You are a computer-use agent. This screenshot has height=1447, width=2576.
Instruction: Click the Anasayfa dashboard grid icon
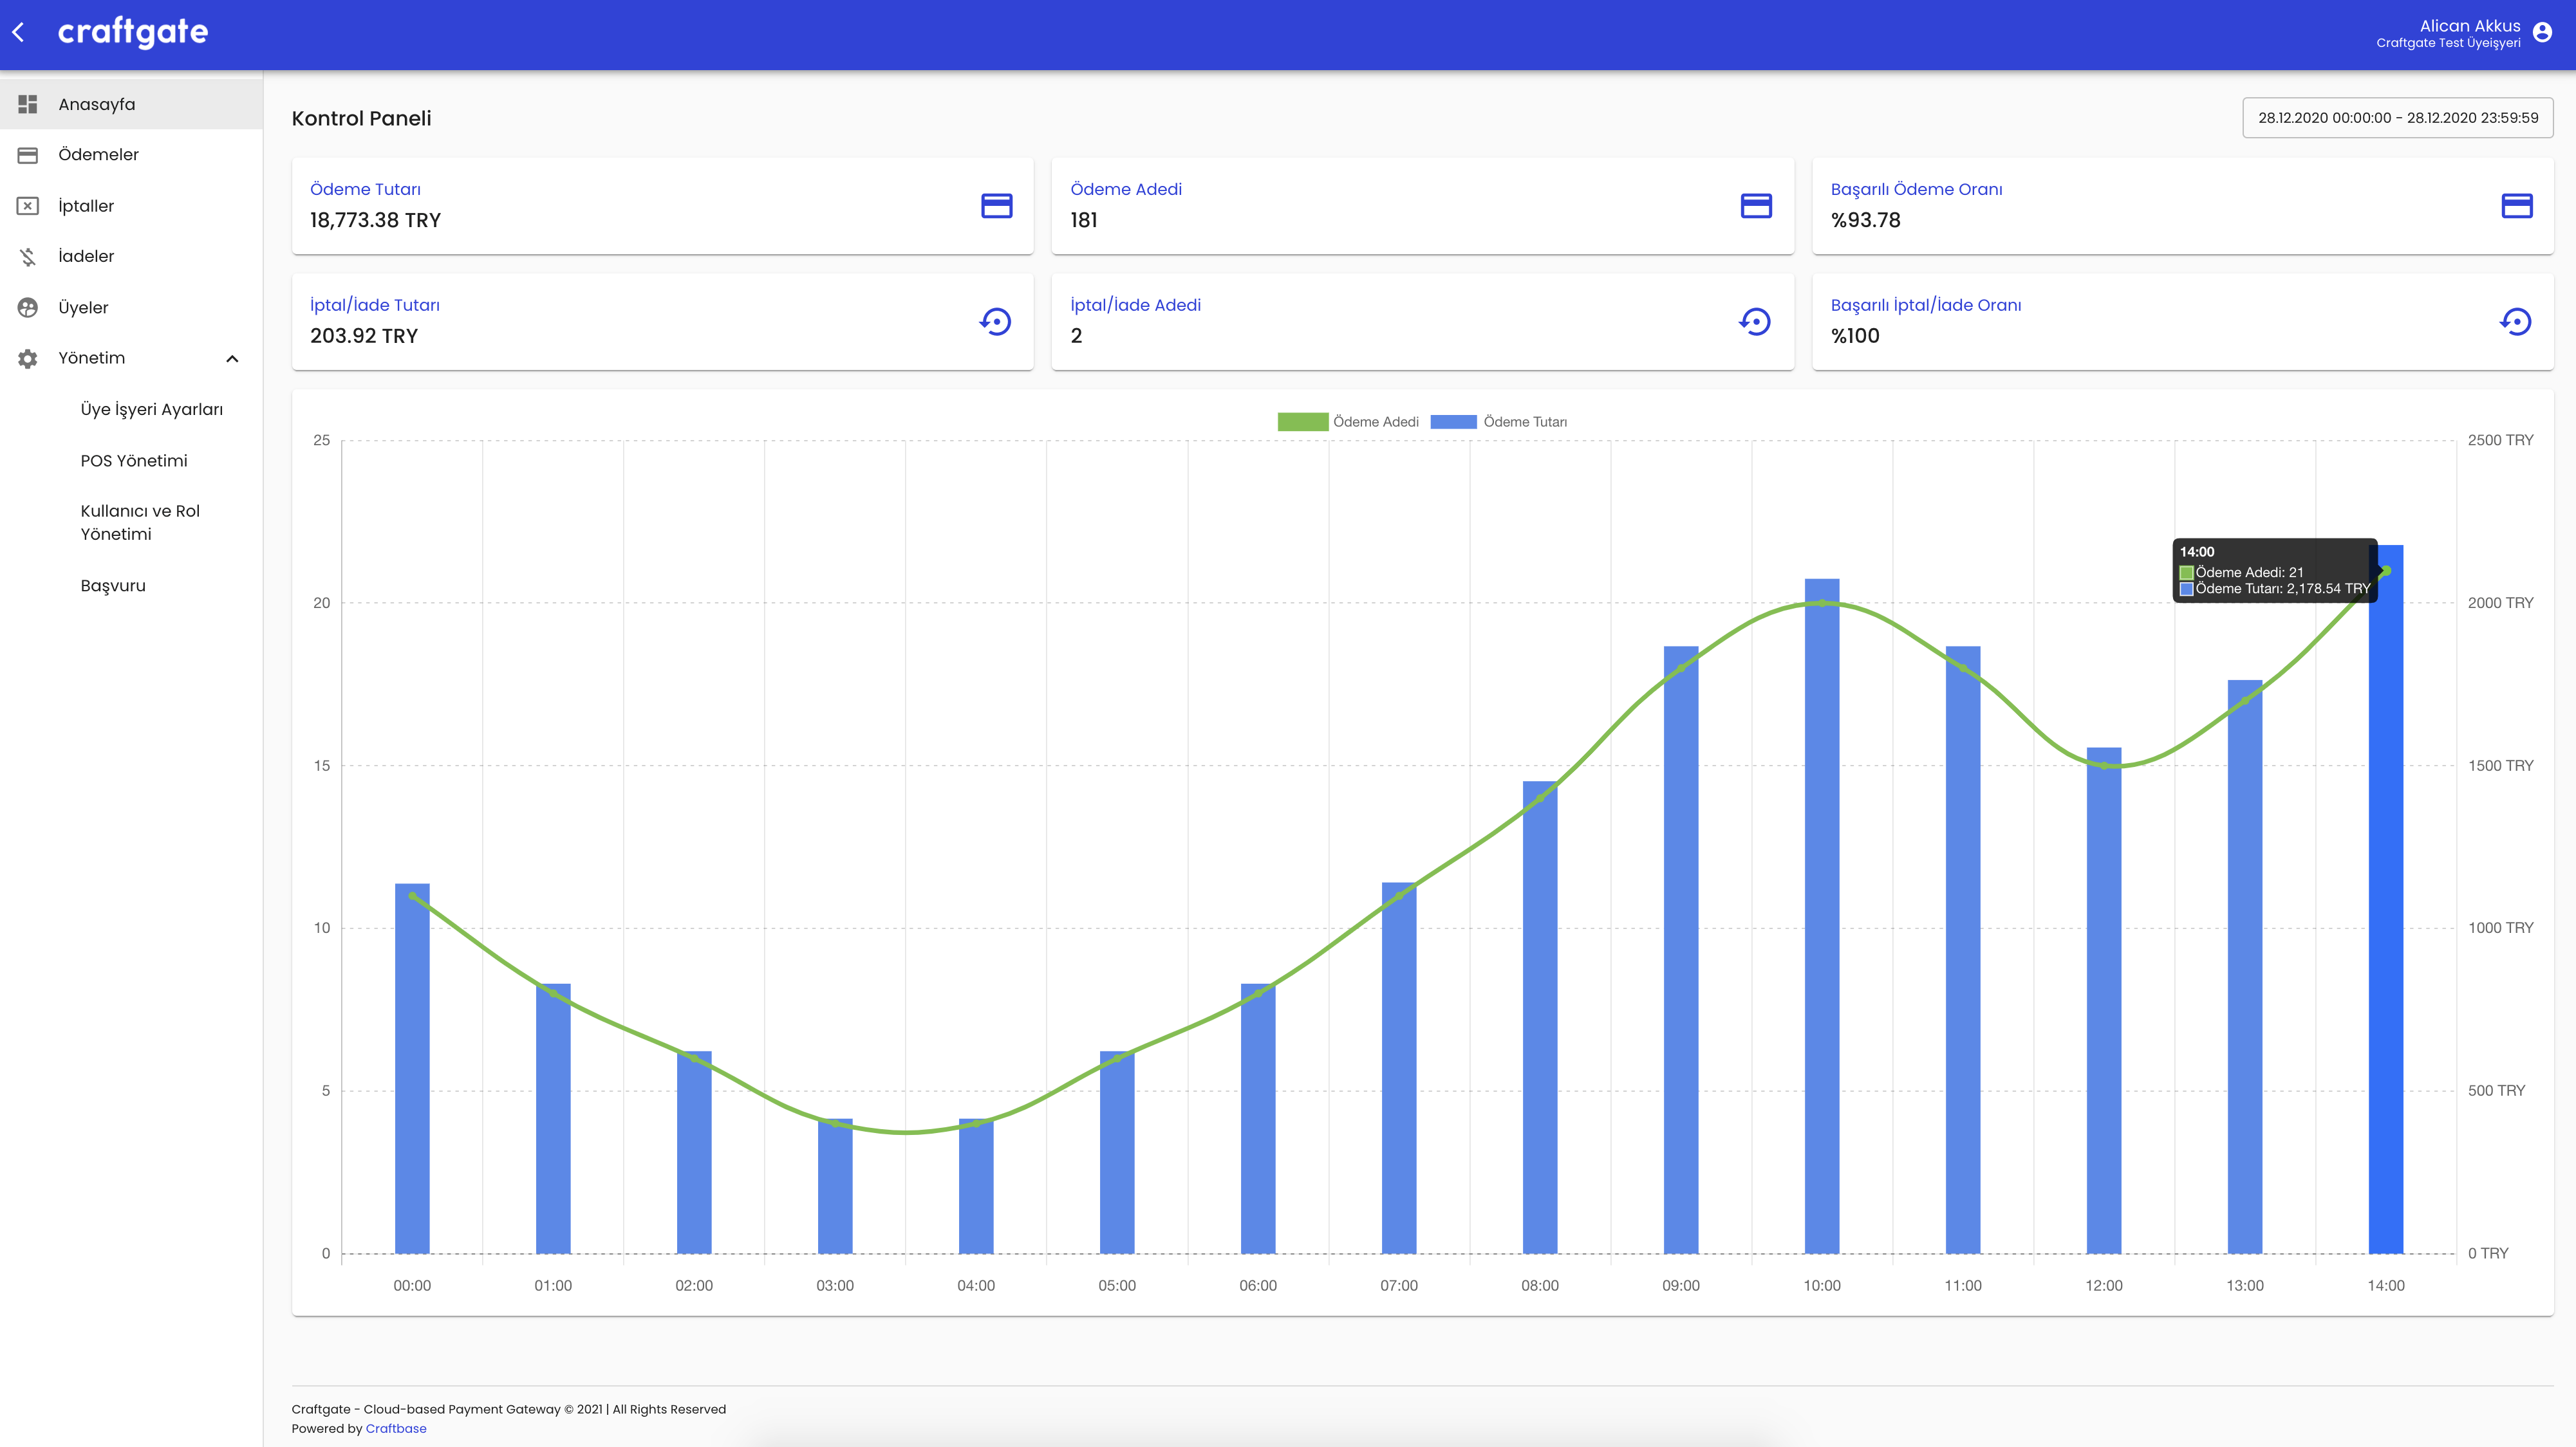point(28,104)
